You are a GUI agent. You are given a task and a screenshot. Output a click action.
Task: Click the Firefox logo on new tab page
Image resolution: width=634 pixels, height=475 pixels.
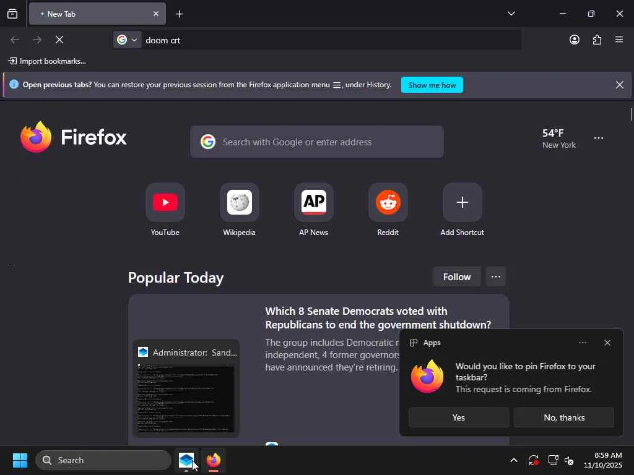tap(74, 137)
